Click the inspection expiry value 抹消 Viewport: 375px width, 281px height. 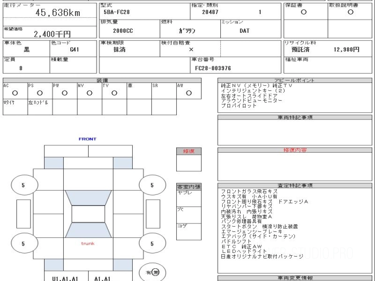click(x=119, y=49)
